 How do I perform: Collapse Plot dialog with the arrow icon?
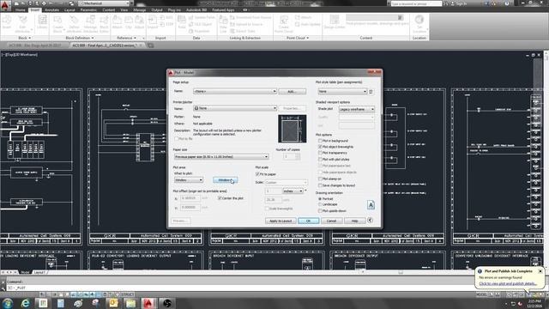click(x=370, y=221)
